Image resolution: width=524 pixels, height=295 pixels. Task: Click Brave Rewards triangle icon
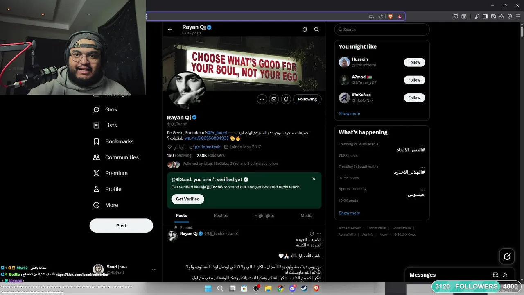[x=400, y=16]
